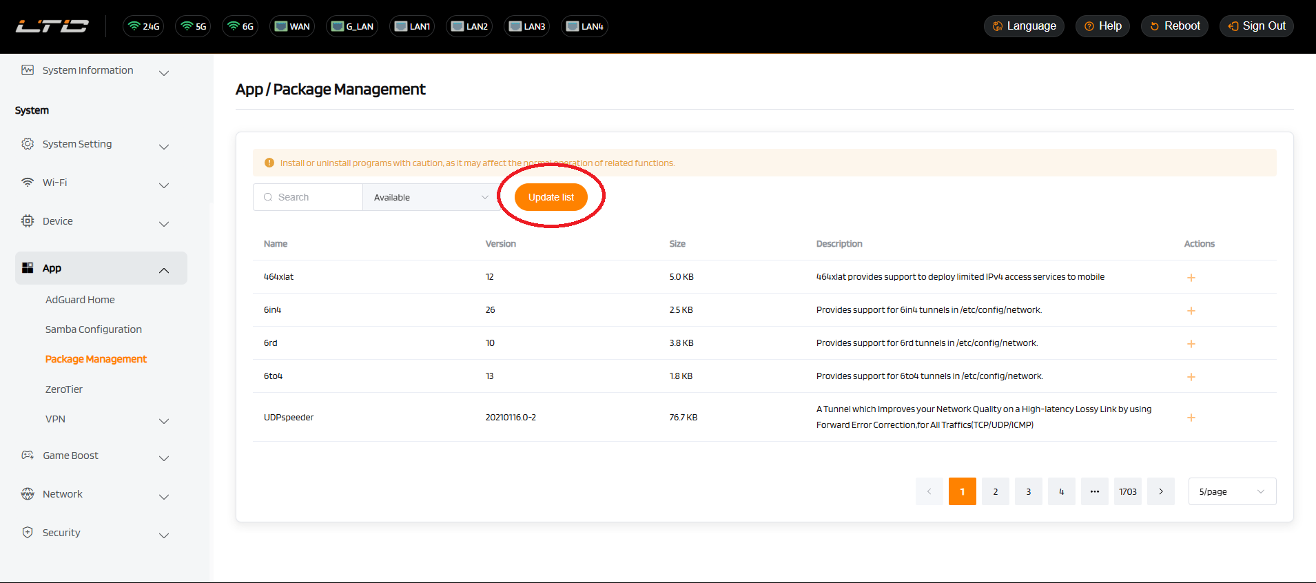Open the Available filter dropdown
This screenshot has height=583, width=1316.
[x=431, y=198]
